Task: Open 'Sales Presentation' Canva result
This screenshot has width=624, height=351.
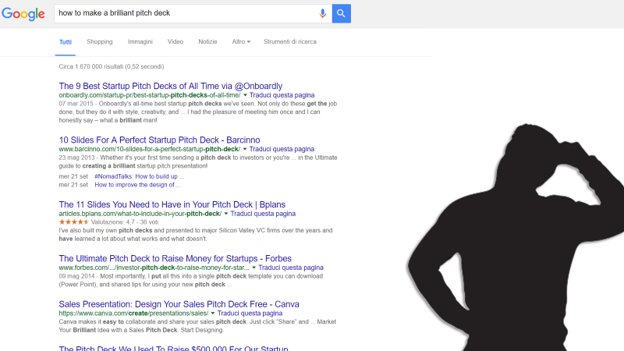Action: click(x=179, y=304)
